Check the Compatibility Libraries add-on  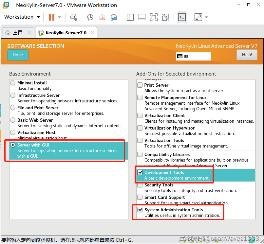140,154
